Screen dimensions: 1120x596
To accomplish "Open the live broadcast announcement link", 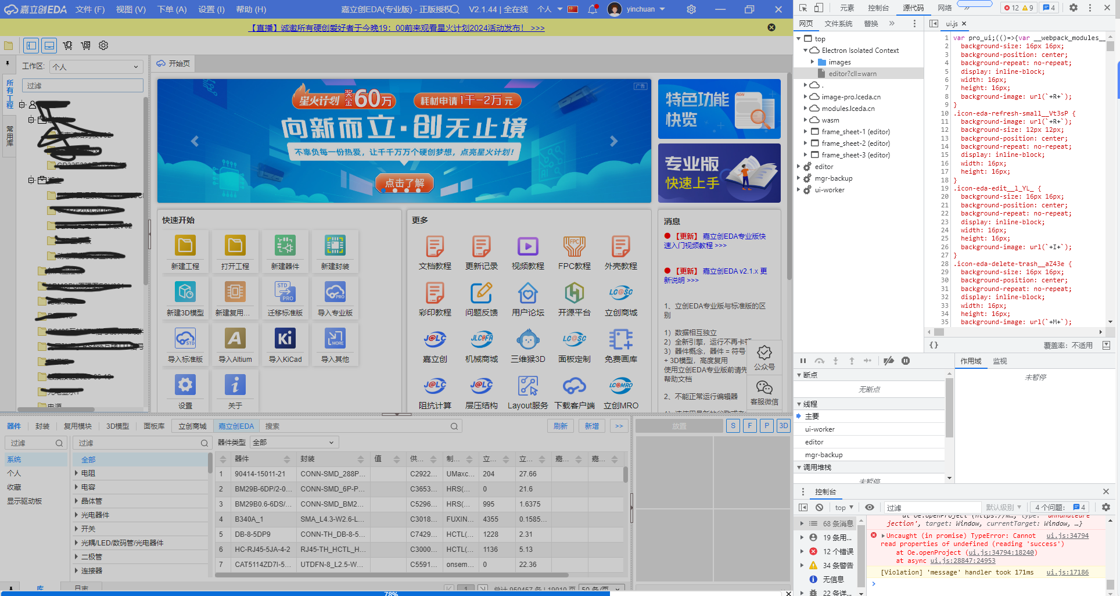I will click(x=396, y=28).
